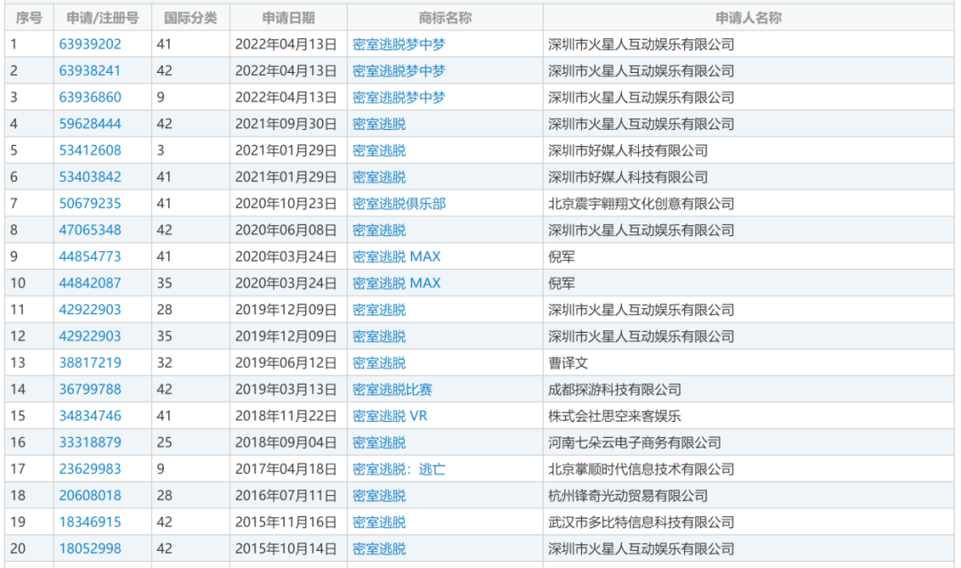View the 密室逃脱比赛 trademark

(x=392, y=389)
